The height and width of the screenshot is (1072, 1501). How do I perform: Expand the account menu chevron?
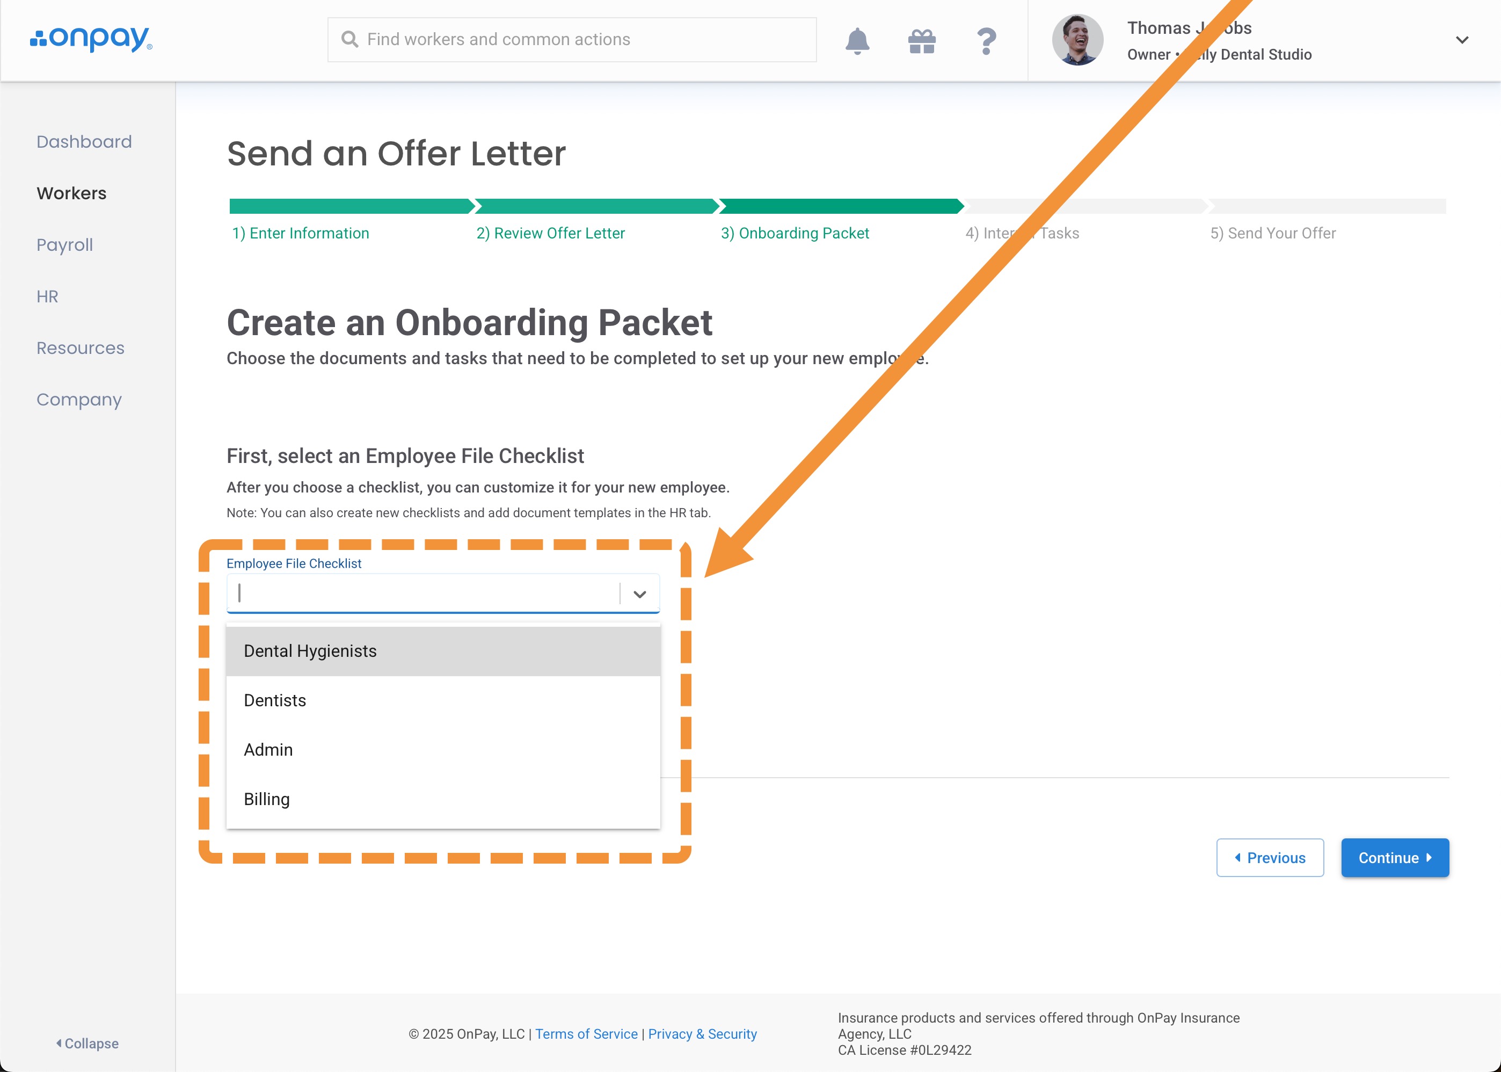[x=1461, y=40]
